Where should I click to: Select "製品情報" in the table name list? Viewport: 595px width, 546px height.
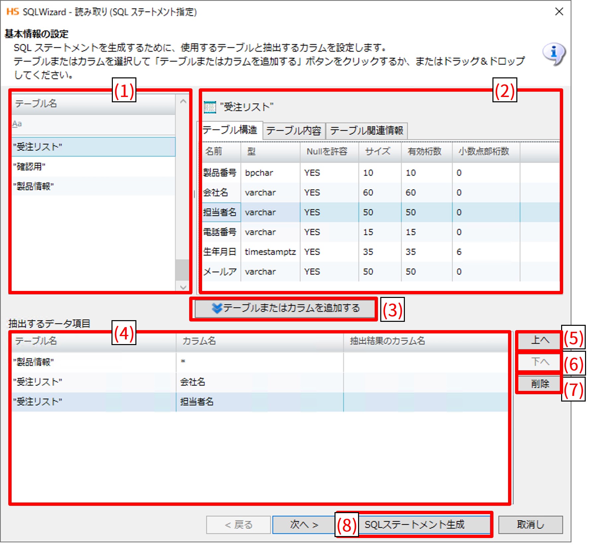(x=93, y=186)
